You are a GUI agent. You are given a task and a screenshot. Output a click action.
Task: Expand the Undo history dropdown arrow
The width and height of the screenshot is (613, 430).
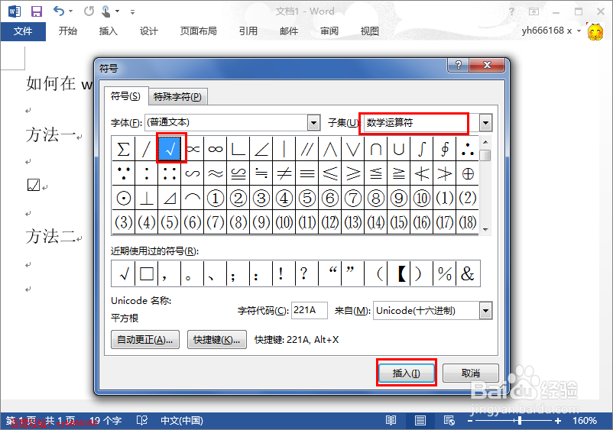coord(71,11)
